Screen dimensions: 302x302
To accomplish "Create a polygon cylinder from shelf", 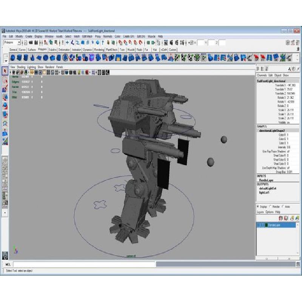I will [x=26, y=58].
